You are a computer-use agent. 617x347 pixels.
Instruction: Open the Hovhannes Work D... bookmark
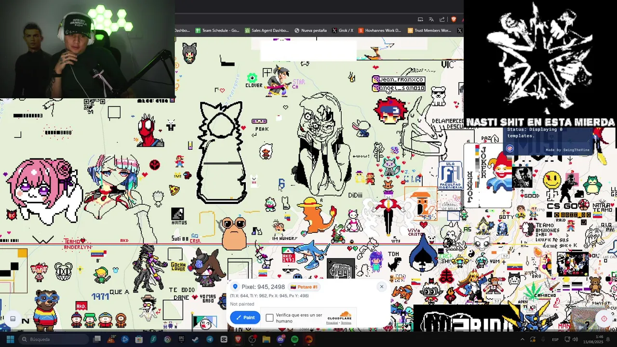[x=379, y=30]
